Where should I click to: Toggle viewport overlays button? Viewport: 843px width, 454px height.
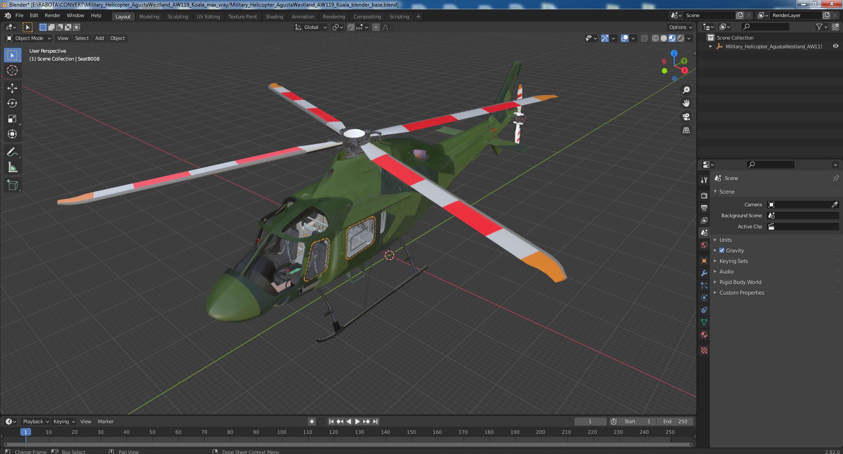click(x=625, y=38)
